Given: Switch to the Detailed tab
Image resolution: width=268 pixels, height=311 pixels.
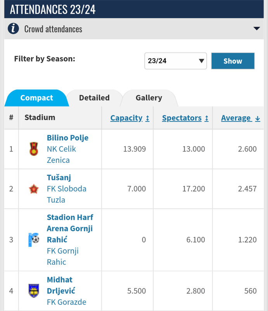Looking at the screenshot, I should (x=94, y=98).
